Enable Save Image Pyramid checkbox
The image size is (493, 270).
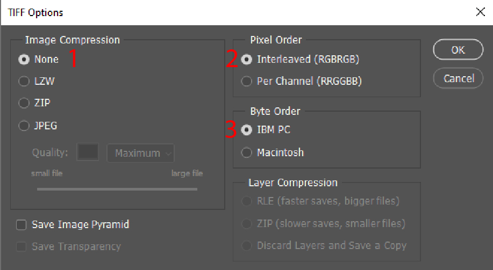[22, 225]
